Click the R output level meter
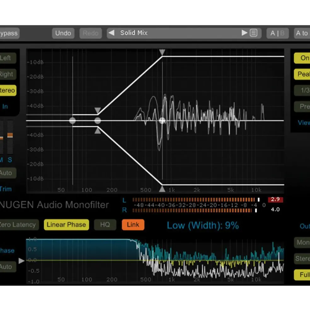 (x=195, y=210)
